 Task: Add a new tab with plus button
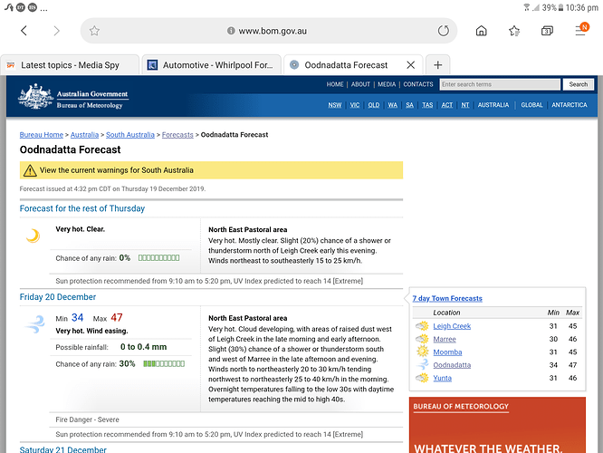click(x=437, y=64)
